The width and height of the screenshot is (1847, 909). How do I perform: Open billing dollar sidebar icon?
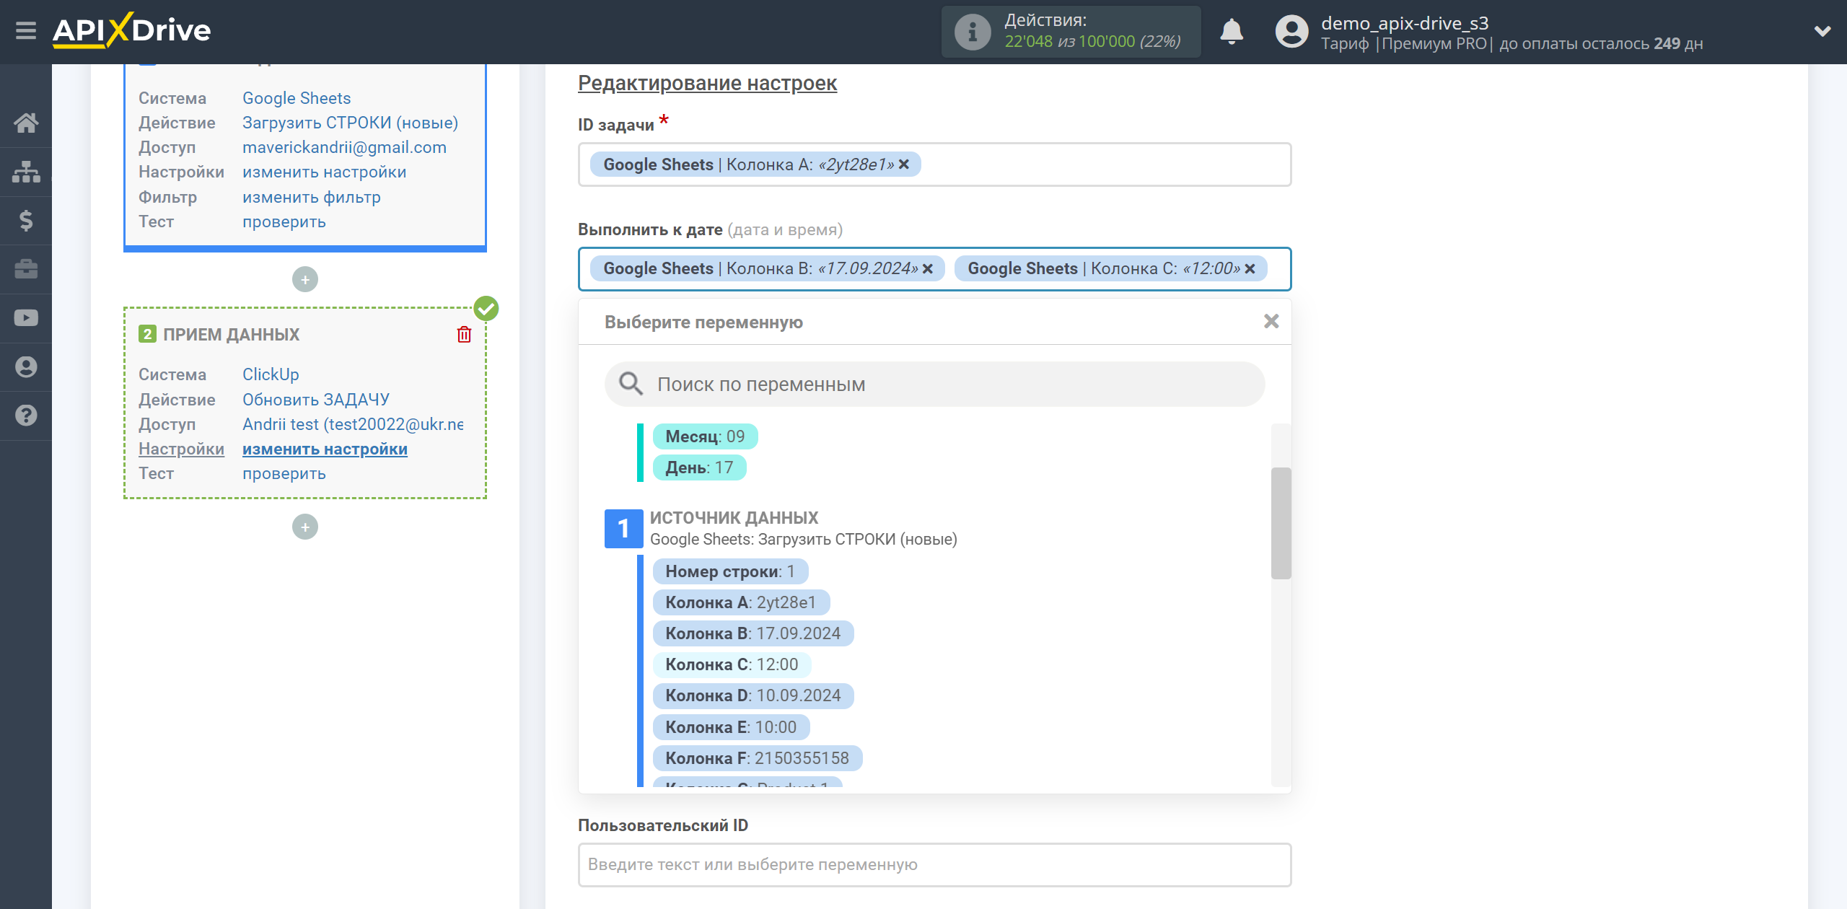point(26,220)
